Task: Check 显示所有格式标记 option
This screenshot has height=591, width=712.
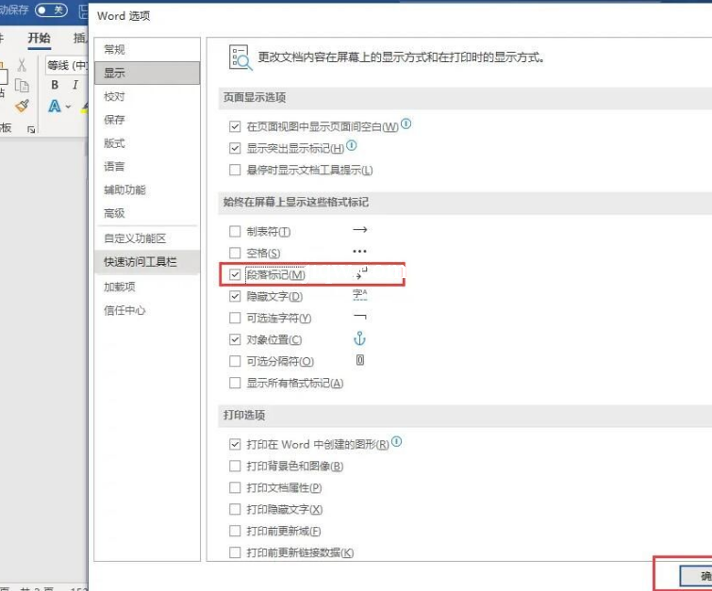Action: (235, 383)
